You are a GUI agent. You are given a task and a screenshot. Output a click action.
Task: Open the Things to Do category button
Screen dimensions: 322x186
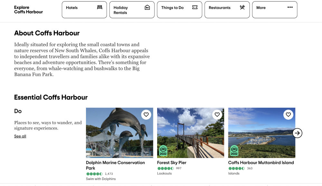179,10
